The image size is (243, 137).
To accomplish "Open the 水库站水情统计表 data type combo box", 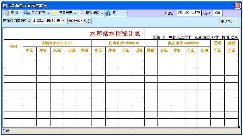I will pyautogui.click(x=63, y=21).
